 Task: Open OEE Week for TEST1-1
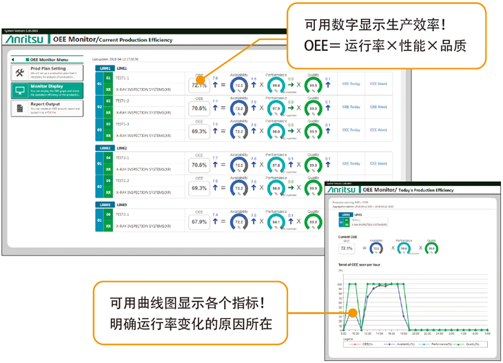378,84
